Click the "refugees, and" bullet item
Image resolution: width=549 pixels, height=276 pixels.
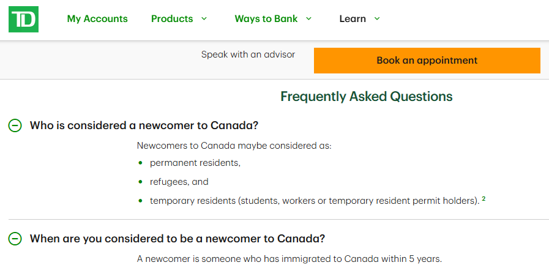tap(179, 182)
